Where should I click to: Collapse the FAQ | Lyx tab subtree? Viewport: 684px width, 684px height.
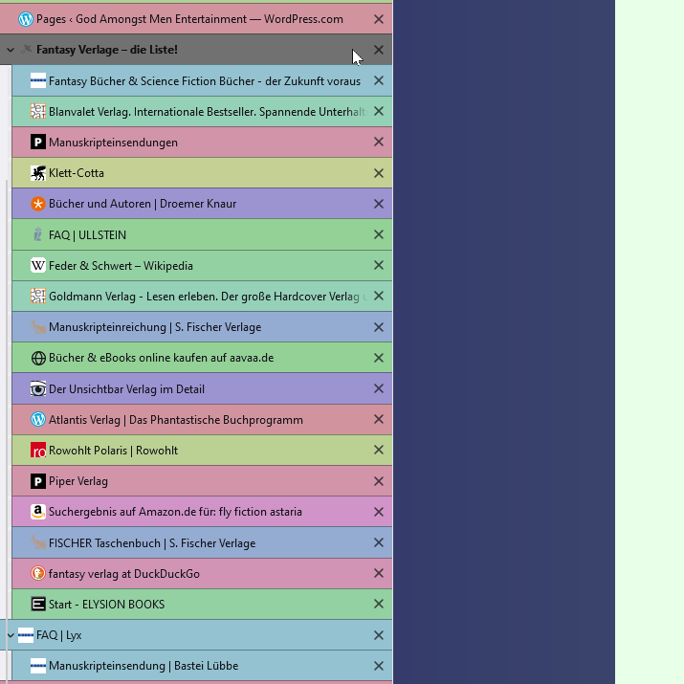pyautogui.click(x=11, y=635)
